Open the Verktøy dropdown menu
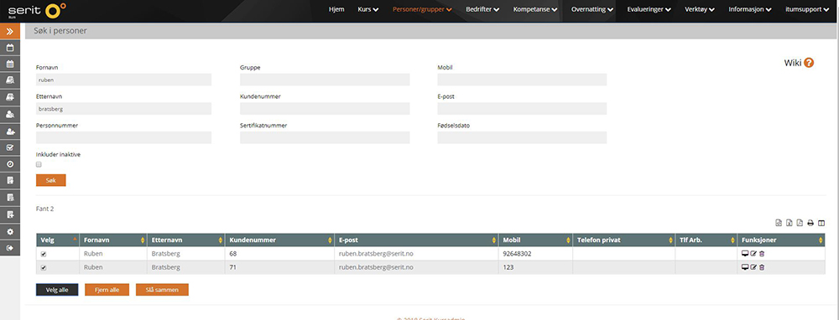 pyautogui.click(x=701, y=9)
